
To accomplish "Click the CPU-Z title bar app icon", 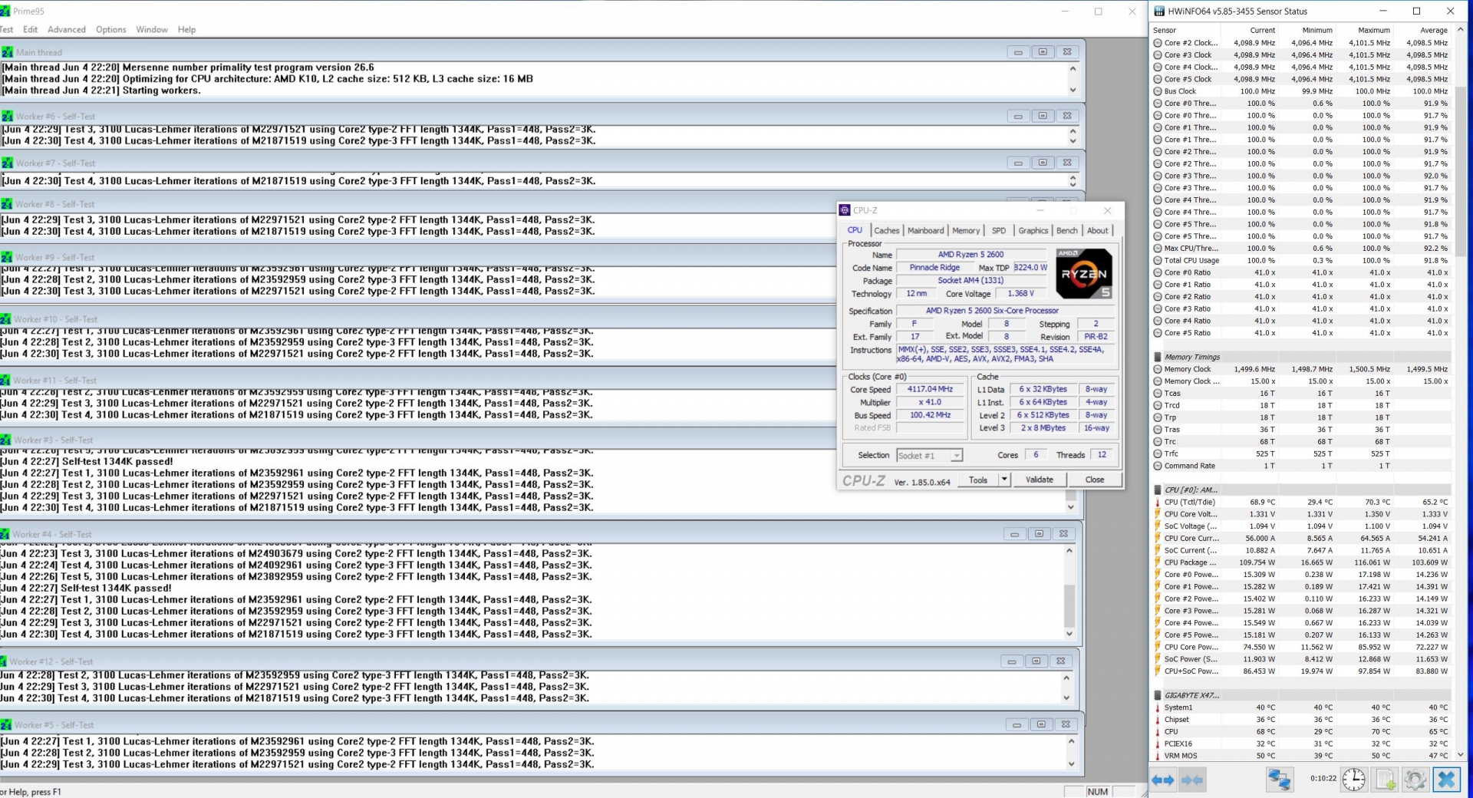I will tap(845, 210).
